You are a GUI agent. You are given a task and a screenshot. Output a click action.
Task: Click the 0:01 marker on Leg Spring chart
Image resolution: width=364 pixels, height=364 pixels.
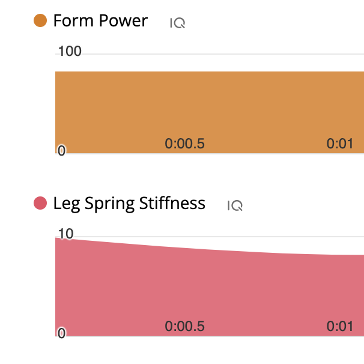340,326
